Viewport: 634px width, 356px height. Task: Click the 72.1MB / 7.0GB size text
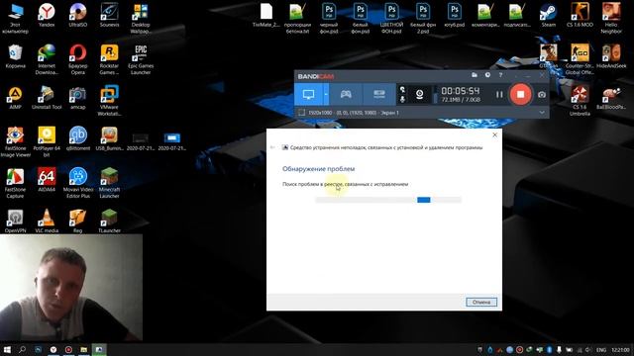click(x=461, y=100)
